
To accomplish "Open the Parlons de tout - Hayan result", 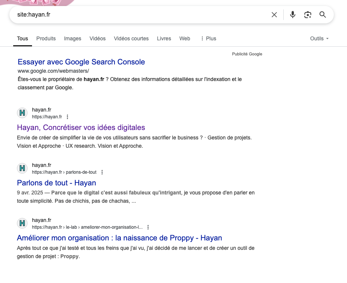I will click(x=57, y=183).
